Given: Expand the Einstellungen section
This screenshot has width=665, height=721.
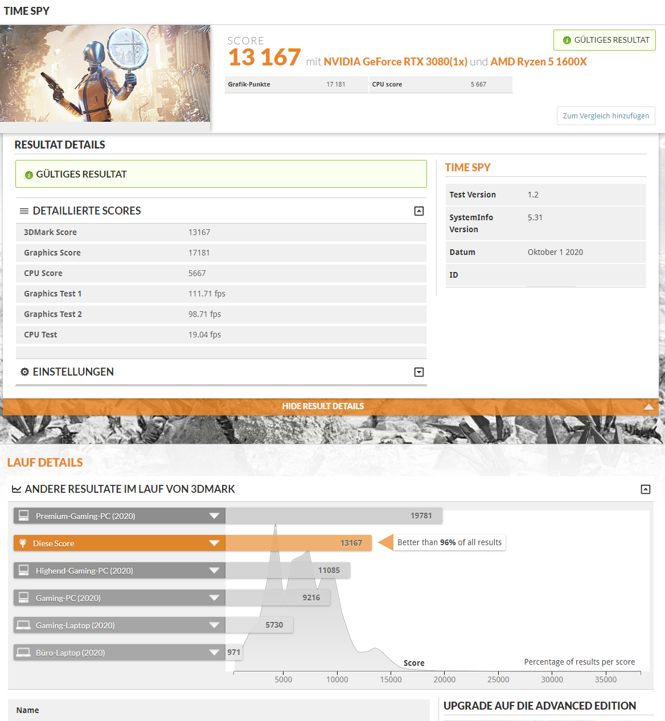Looking at the screenshot, I should [x=419, y=372].
